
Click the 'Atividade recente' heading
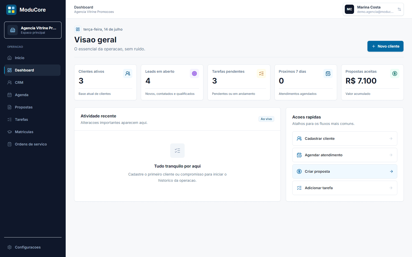tap(98, 116)
